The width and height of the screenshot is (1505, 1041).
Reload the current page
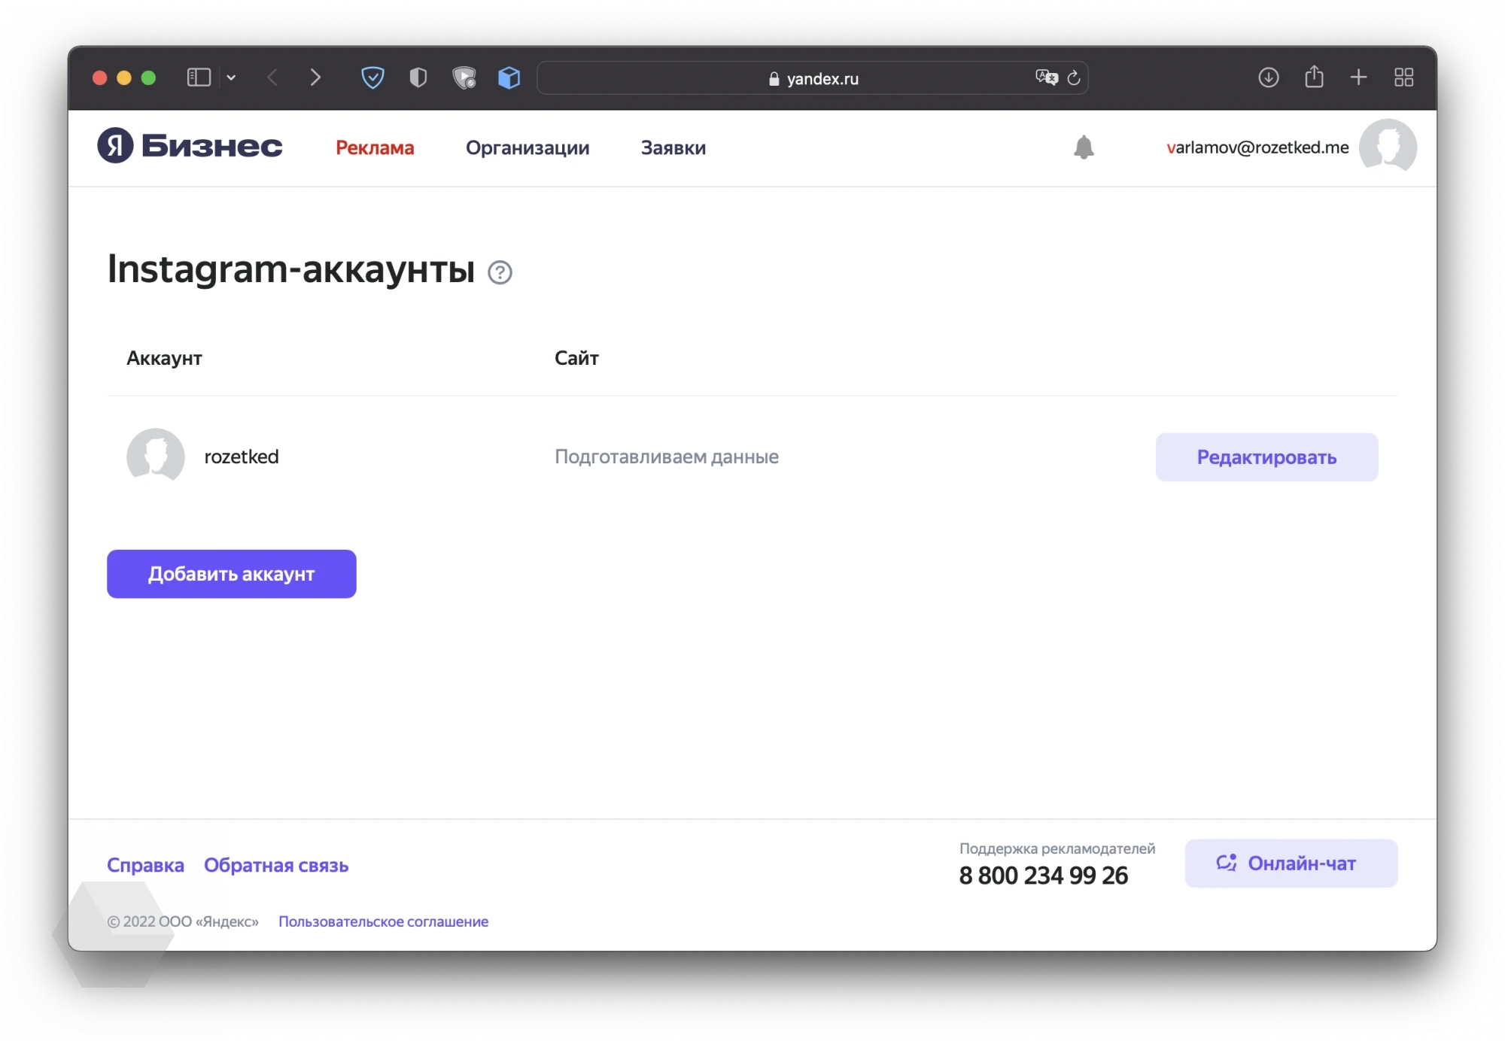[1074, 77]
